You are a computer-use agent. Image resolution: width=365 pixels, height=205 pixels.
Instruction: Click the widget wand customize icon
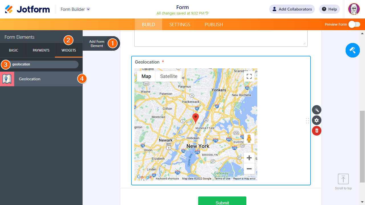(x=317, y=110)
